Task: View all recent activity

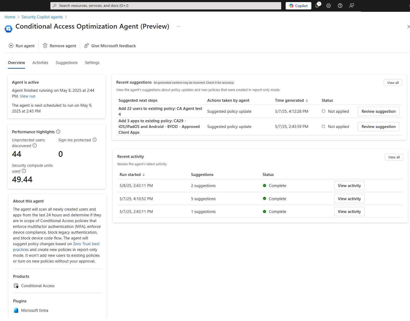Action: point(394,157)
